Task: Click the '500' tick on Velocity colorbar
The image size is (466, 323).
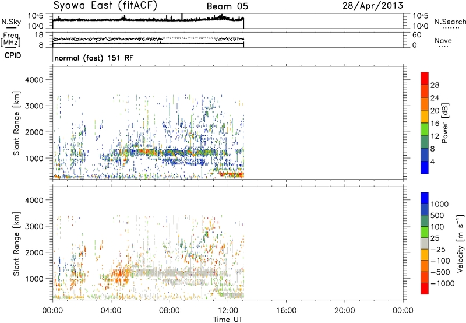Action: click(439, 216)
